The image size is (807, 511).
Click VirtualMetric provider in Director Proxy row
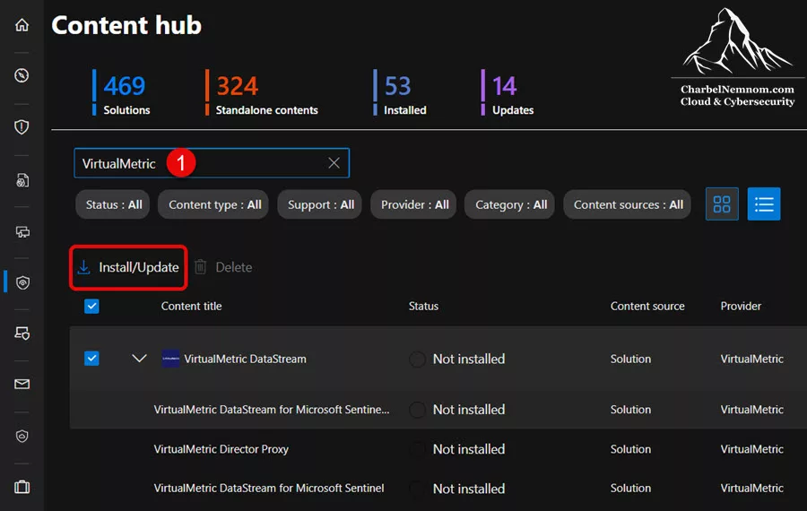pyautogui.click(x=751, y=449)
